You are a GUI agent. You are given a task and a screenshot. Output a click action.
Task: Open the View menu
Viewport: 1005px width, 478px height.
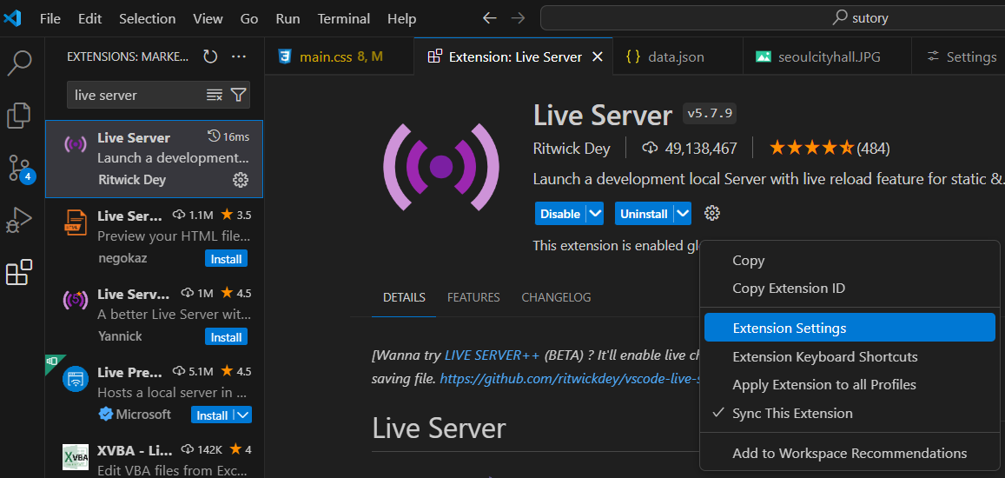pyautogui.click(x=208, y=18)
